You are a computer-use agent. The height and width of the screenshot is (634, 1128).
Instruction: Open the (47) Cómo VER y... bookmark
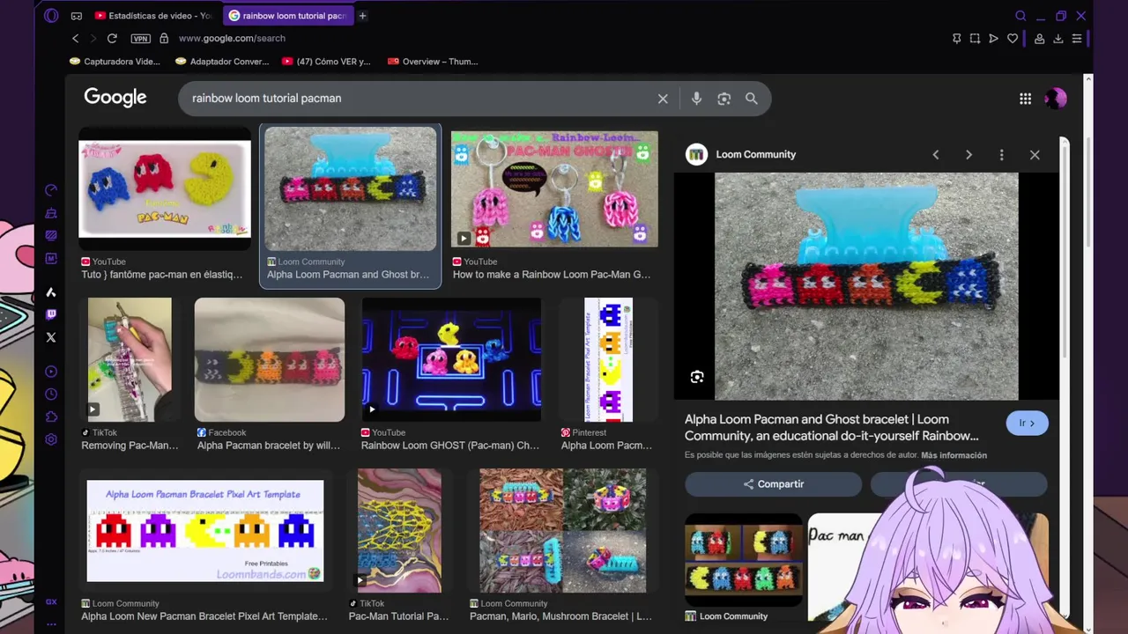pos(326,62)
